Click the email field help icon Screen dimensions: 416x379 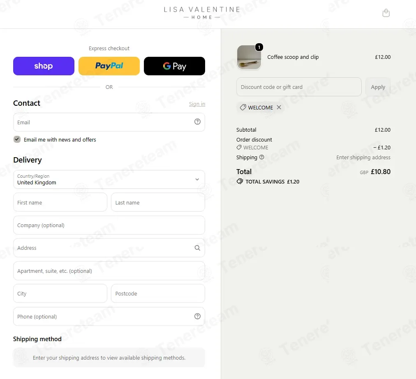pyautogui.click(x=197, y=122)
